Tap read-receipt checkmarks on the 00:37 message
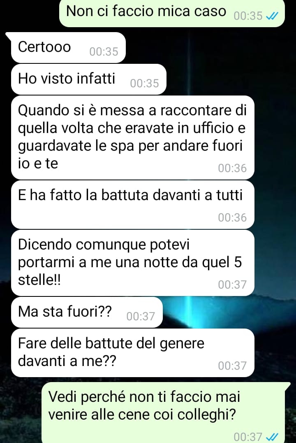The height and width of the screenshot is (443, 296). pos(272,437)
